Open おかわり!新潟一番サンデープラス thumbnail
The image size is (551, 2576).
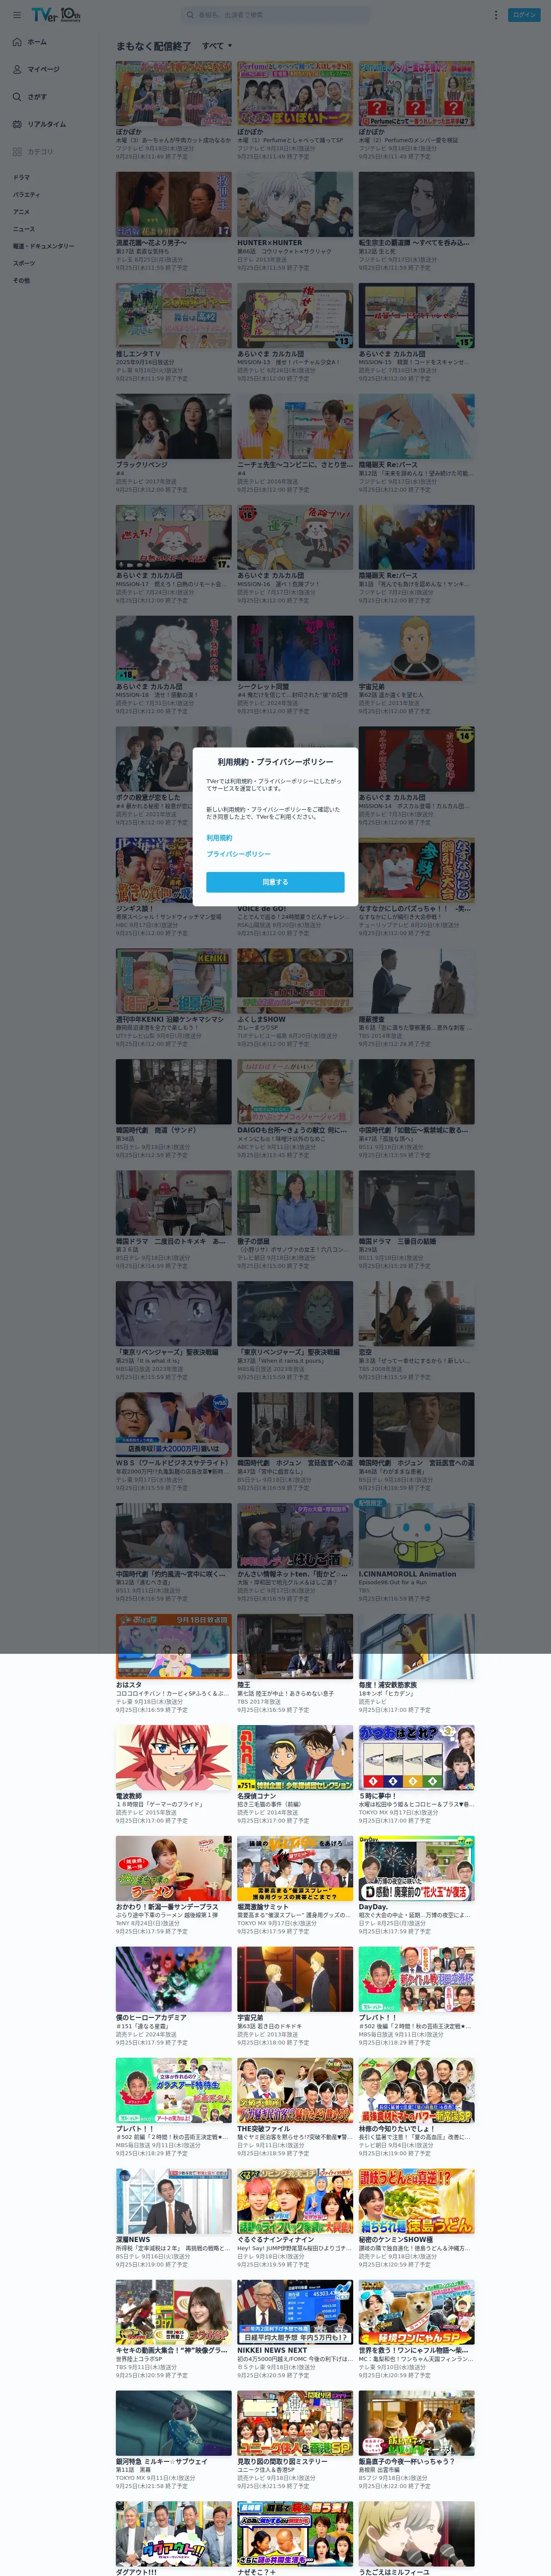point(173,1869)
